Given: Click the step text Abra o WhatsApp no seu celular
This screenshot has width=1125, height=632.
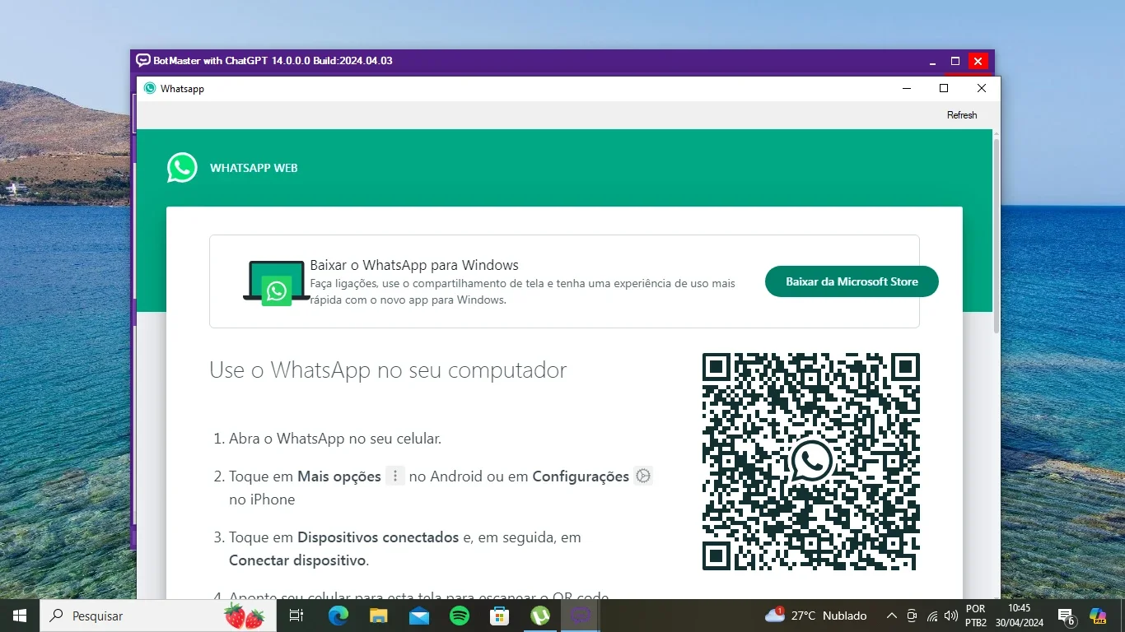Looking at the screenshot, I should pyautogui.click(x=335, y=439).
